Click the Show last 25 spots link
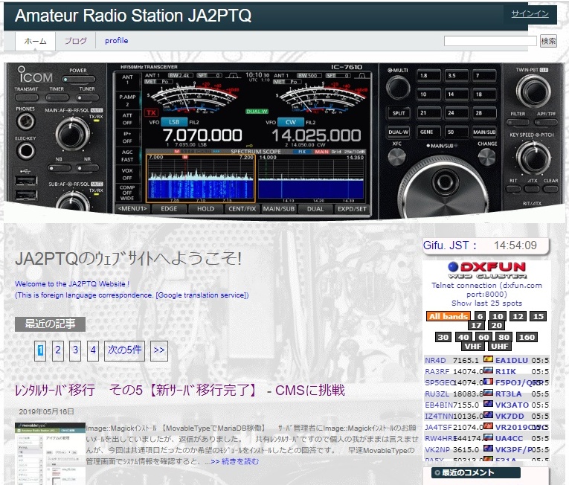 (x=486, y=303)
